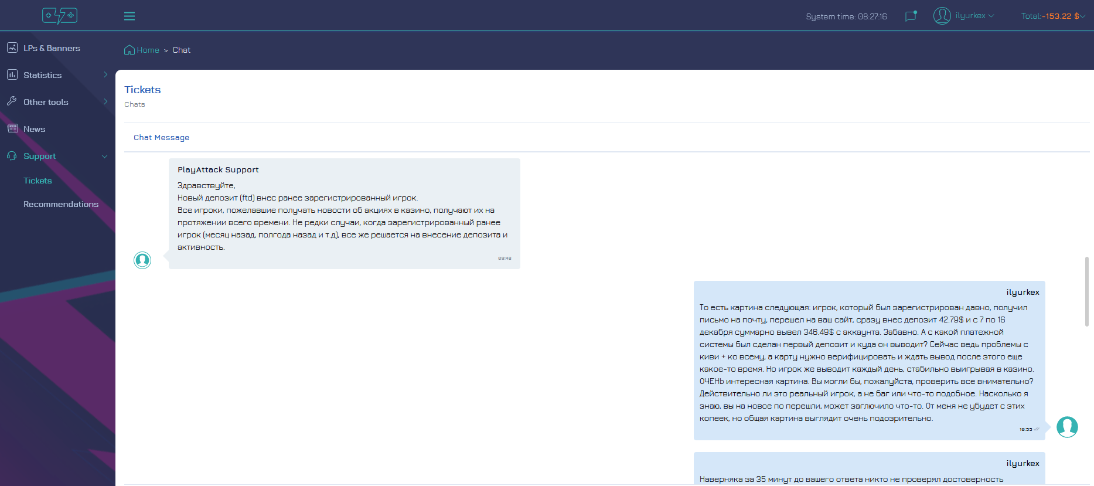The image size is (1094, 486).
Task: Click the chat scrollbar thumb
Action: click(1087, 291)
